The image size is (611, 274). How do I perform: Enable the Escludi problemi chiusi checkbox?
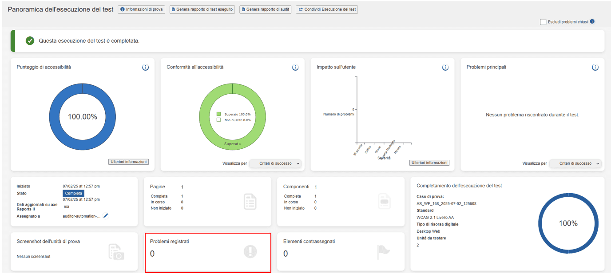543,22
